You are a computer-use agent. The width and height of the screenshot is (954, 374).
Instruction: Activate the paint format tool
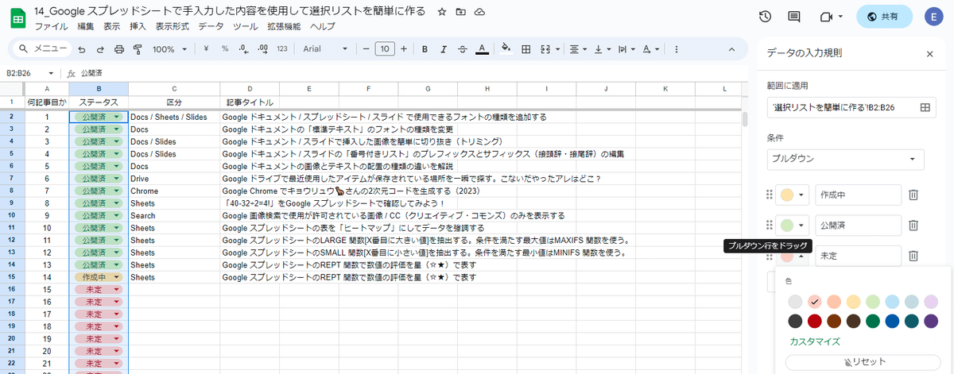(138, 49)
